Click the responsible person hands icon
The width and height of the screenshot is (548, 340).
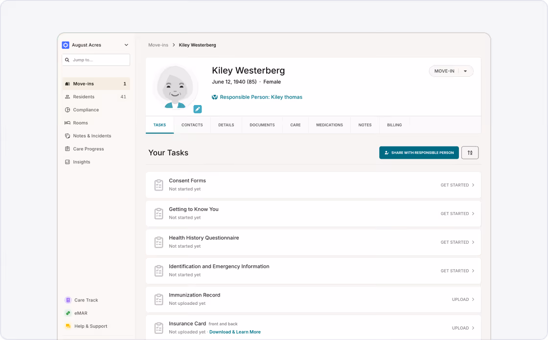[x=215, y=97]
